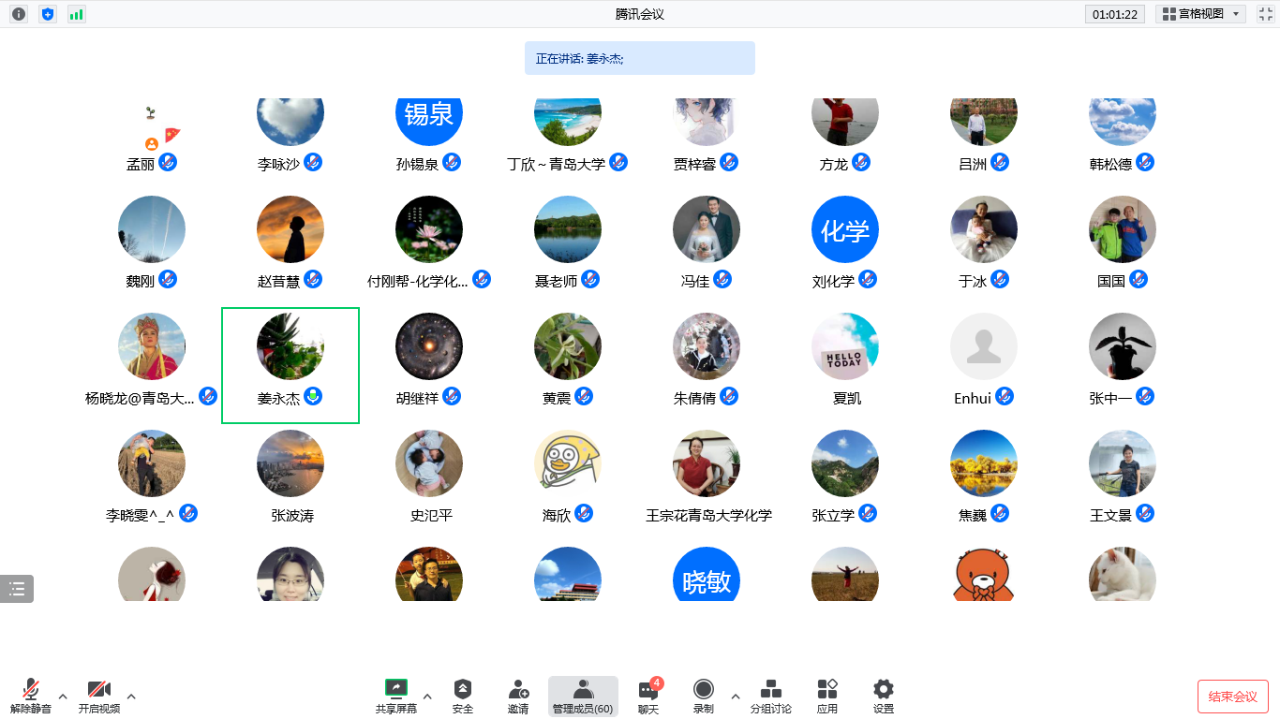The width and height of the screenshot is (1280, 719).
Task: Unmute microphone with 解除静音
Action: (31, 697)
